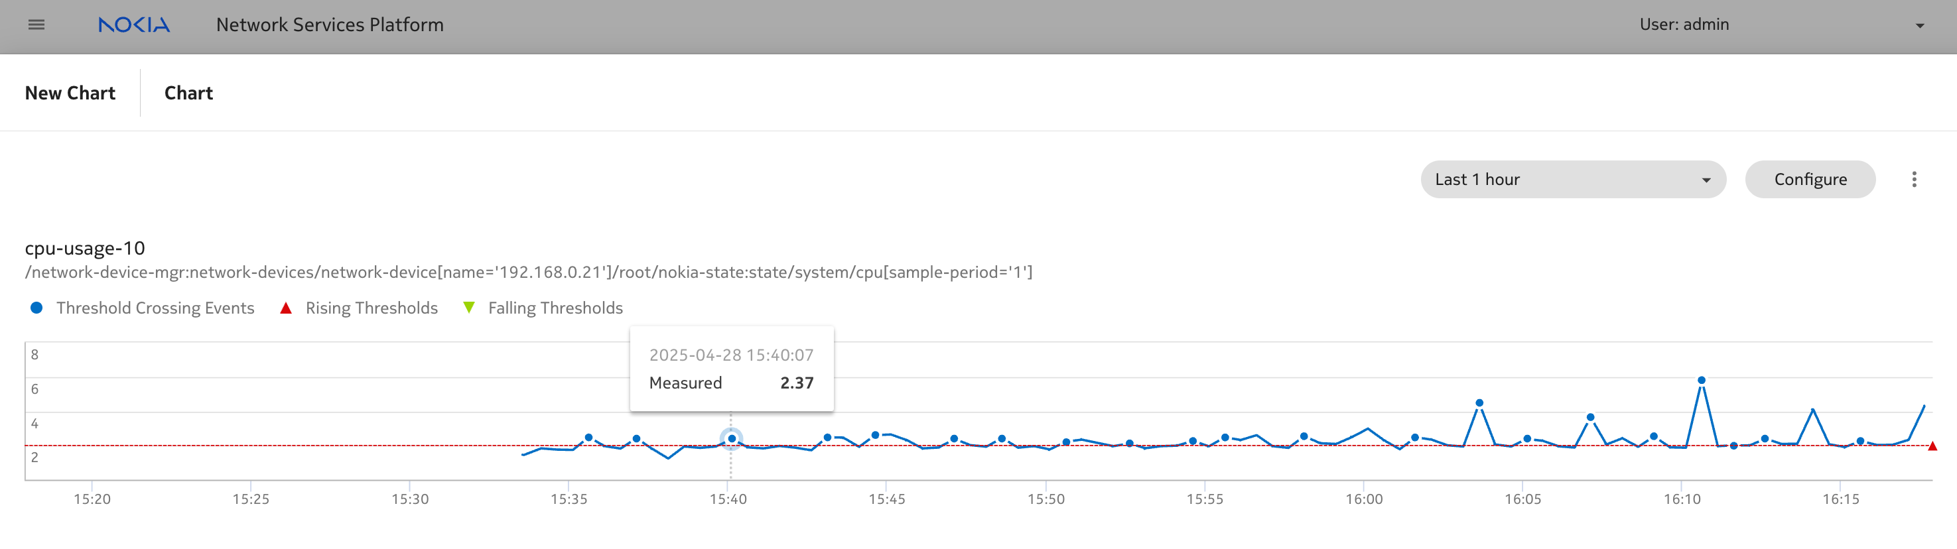Select the Chart tab
This screenshot has width=1957, height=549.
(188, 93)
